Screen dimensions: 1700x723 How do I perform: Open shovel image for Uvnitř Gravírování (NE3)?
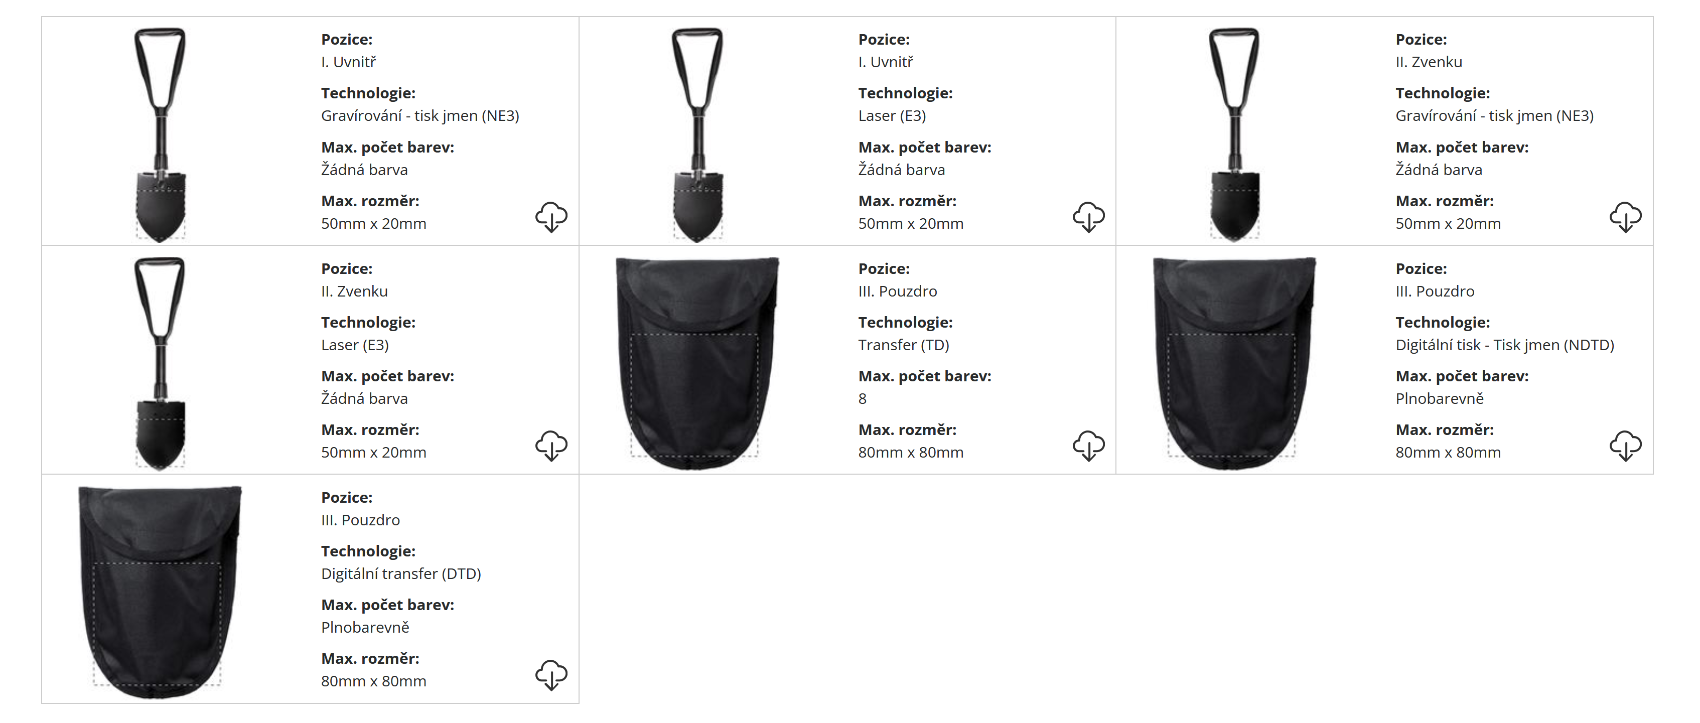click(161, 134)
